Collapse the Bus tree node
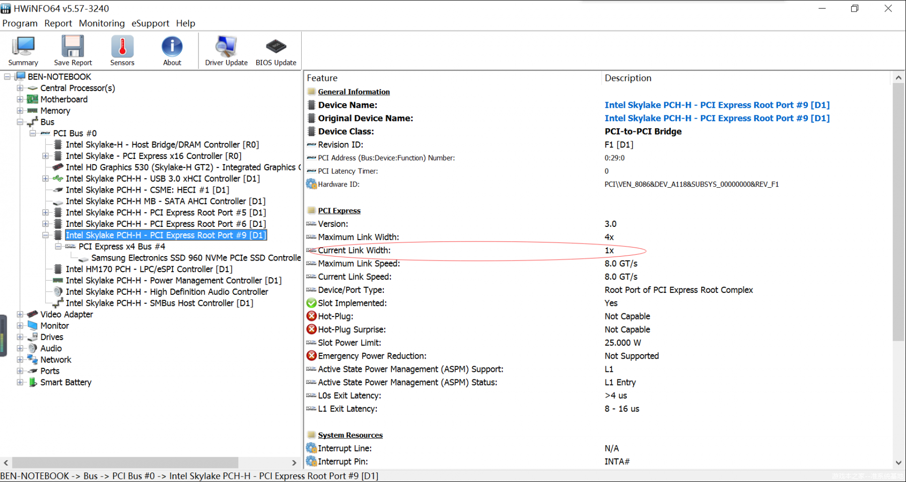The width and height of the screenshot is (906, 482). 20,122
